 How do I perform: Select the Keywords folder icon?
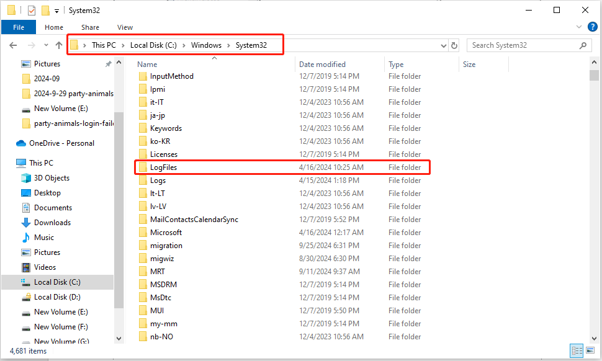pyautogui.click(x=143, y=128)
